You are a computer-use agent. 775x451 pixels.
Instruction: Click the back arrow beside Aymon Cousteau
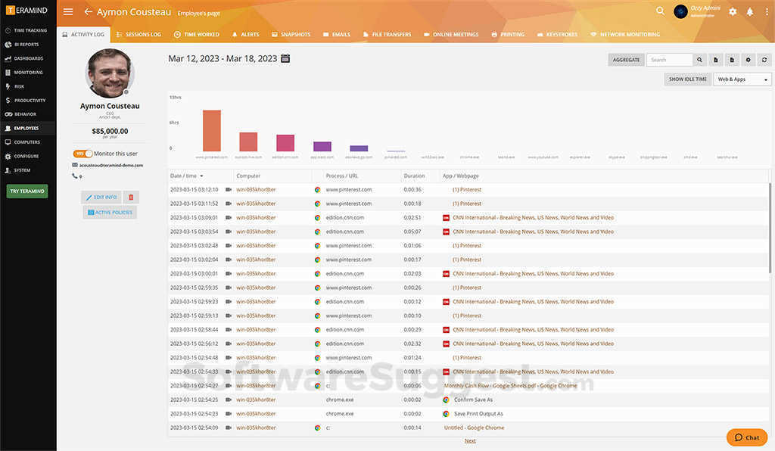click(x=88, y=12)
